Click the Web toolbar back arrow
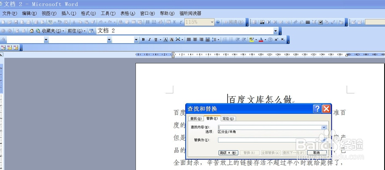The image size is (385, 170). pos(3,31)
